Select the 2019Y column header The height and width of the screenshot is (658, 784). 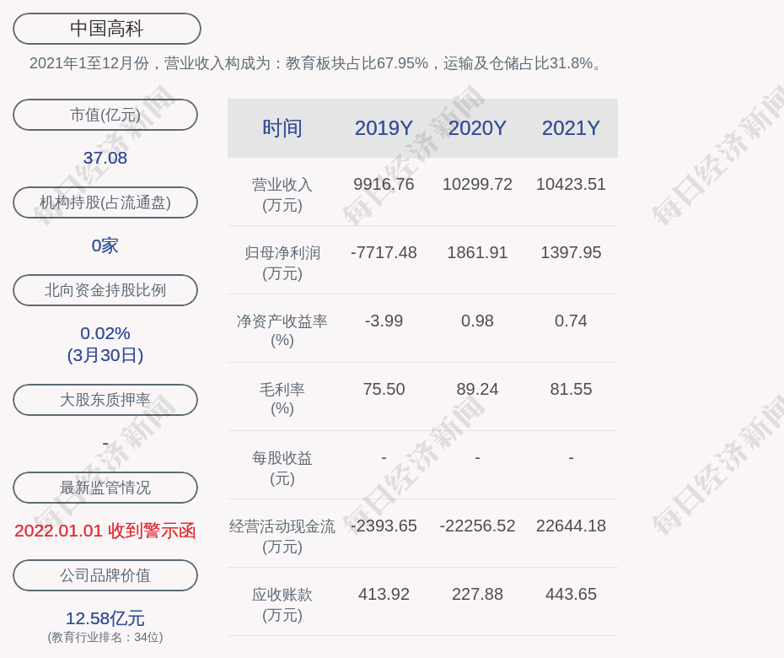click(x=384, y=128)
